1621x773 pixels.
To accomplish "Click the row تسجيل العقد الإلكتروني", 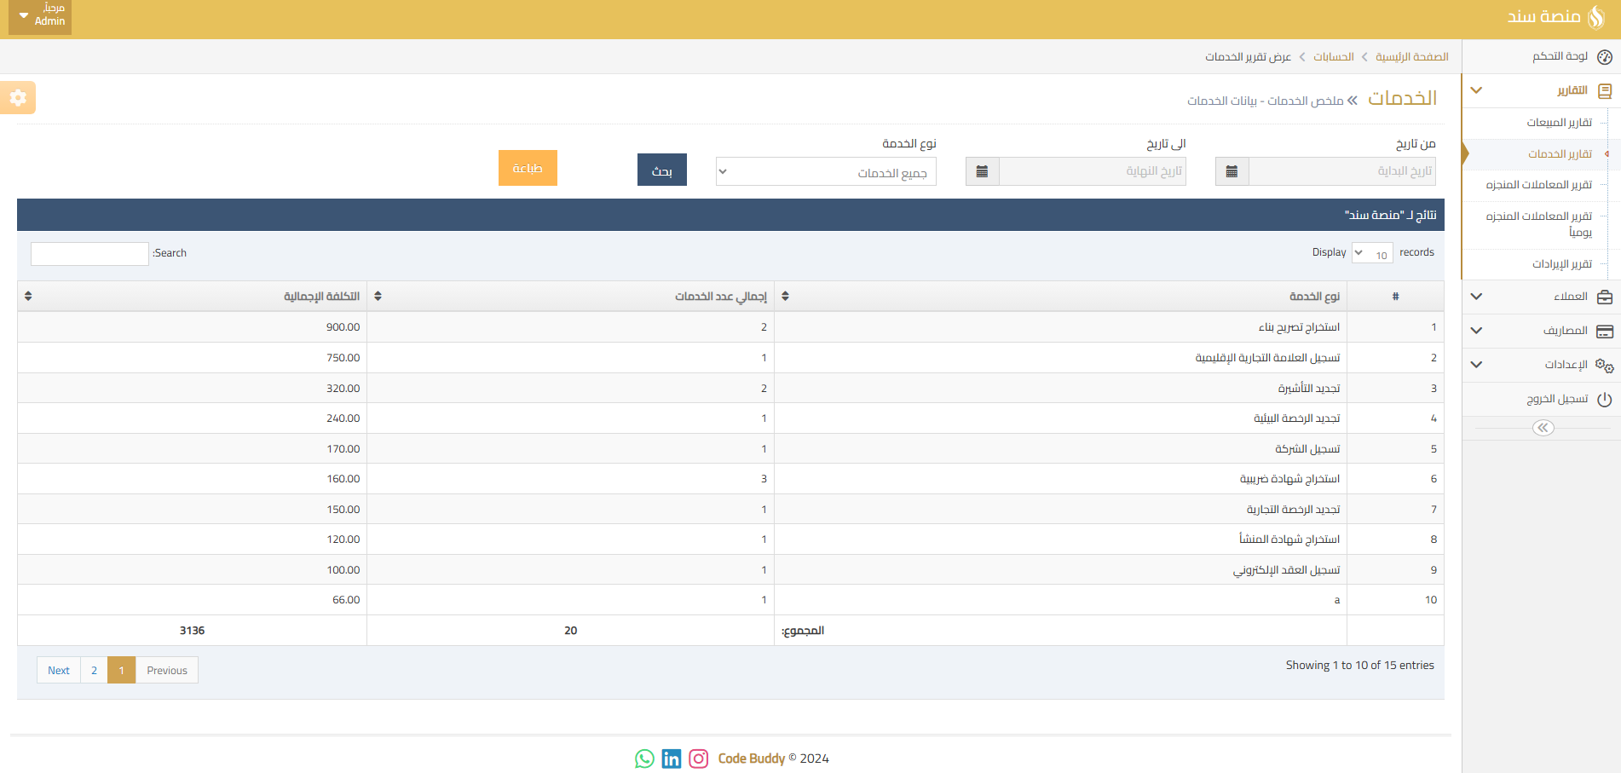I will click(x=730, y=570).
